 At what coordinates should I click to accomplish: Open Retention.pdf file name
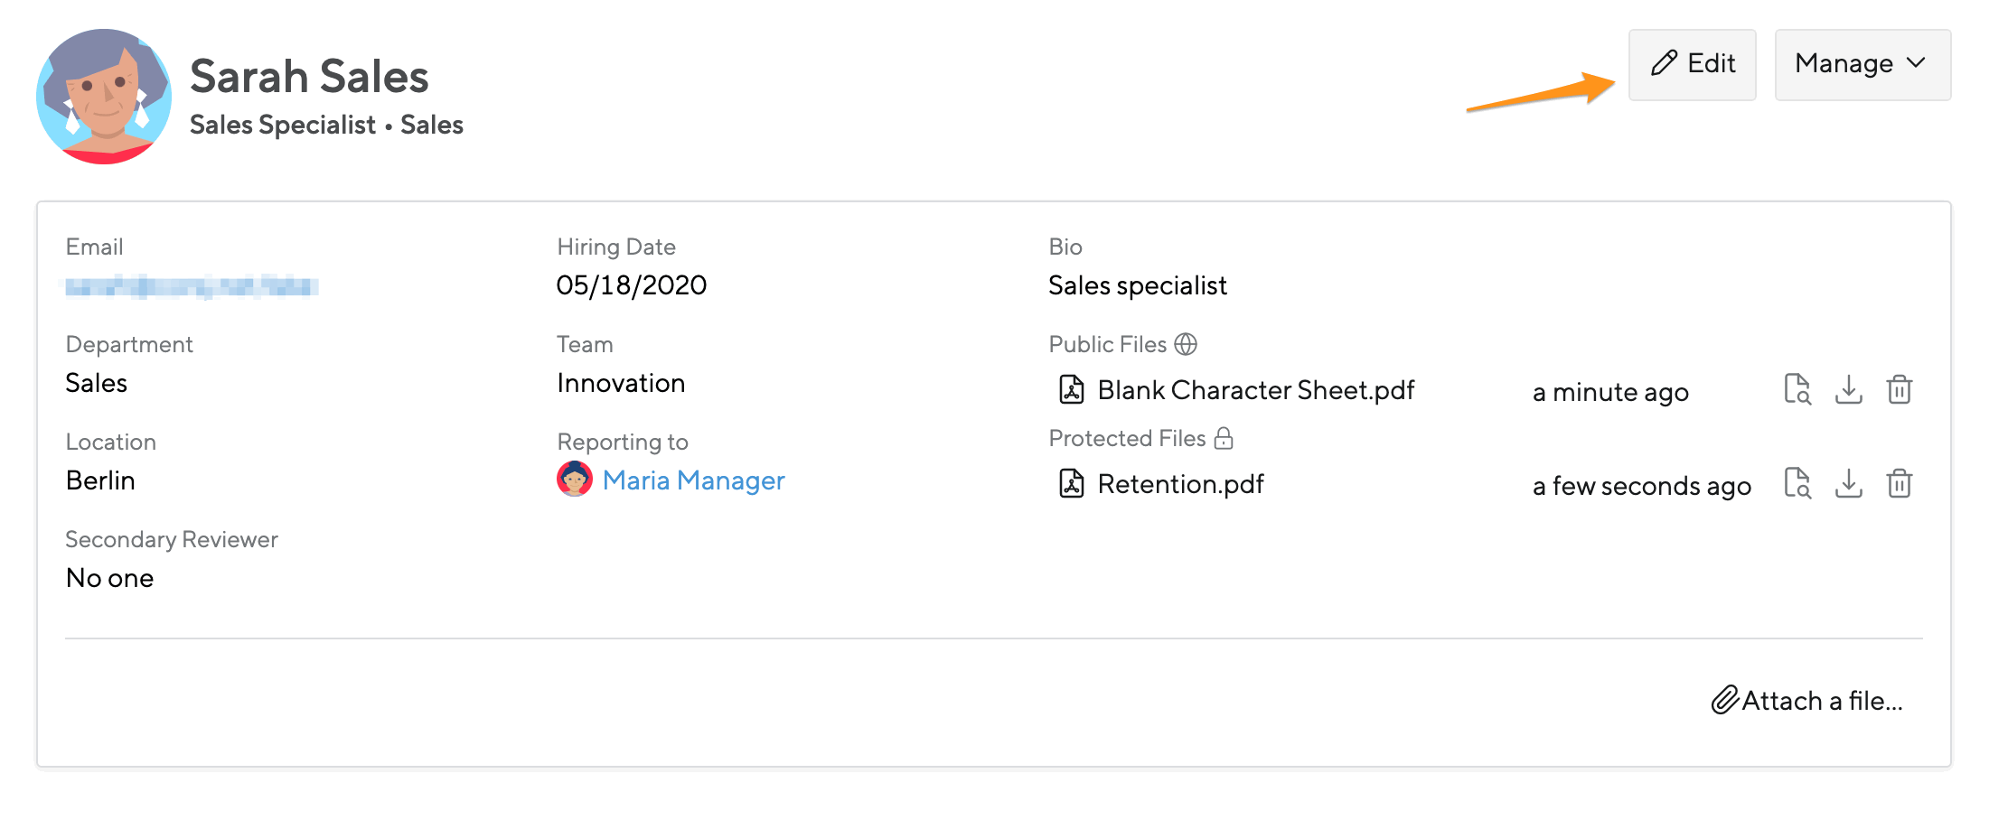[1180, 484]
